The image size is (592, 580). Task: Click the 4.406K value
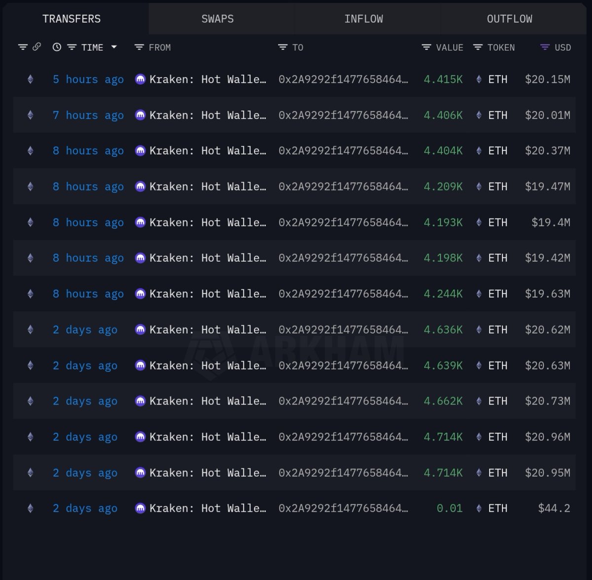pos(443,115)
